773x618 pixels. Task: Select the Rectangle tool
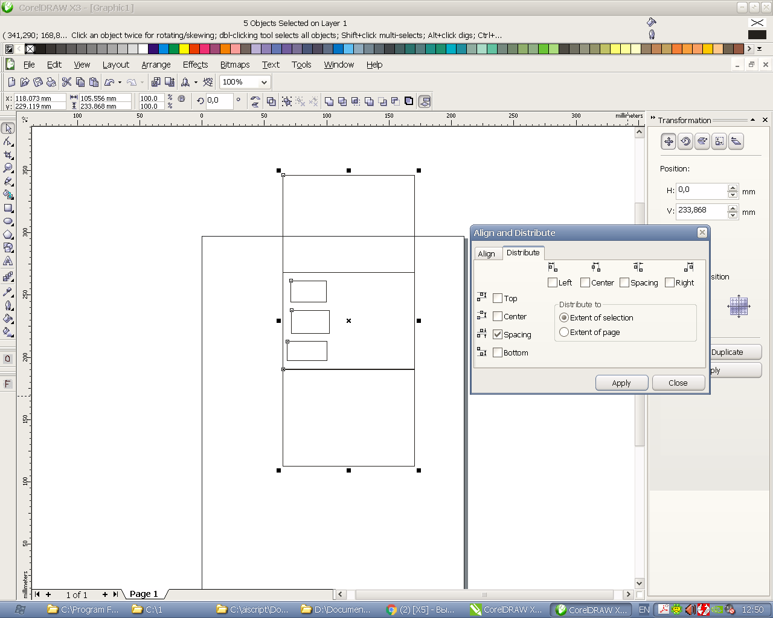click(x=8, y=208)
